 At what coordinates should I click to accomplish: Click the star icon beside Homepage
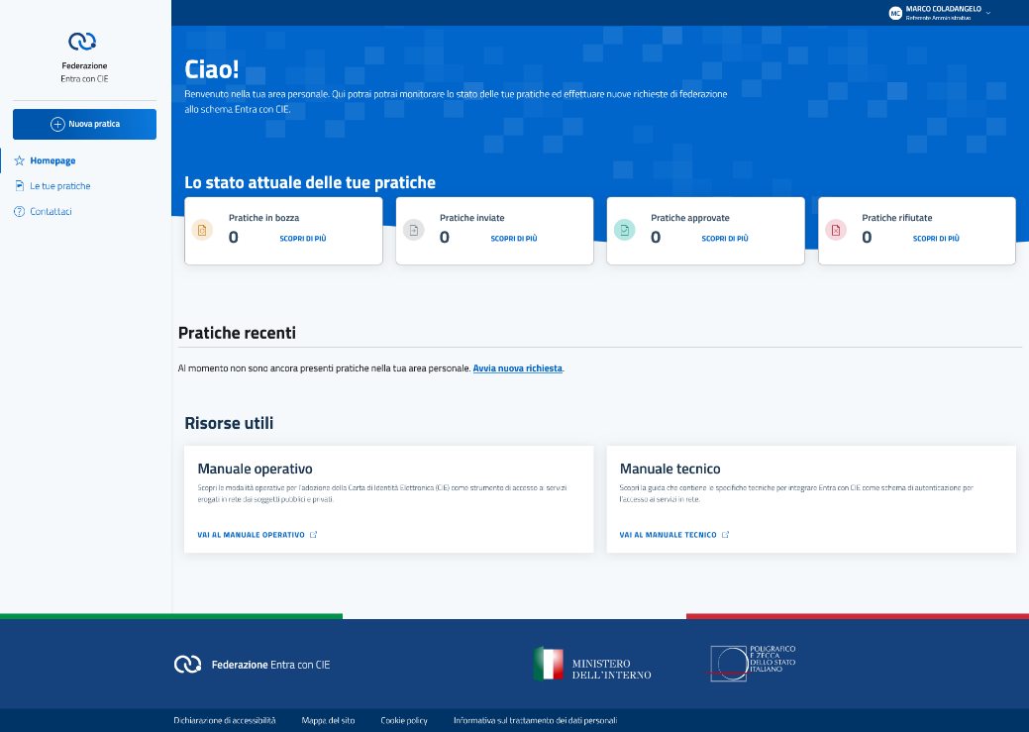[x=20, y=160]
